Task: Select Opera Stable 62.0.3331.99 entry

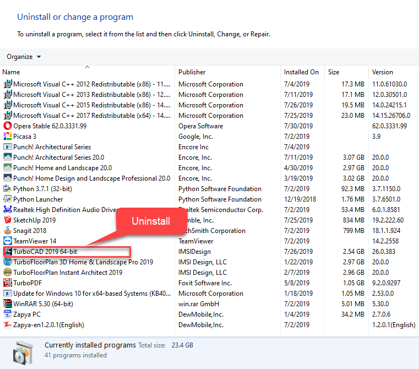Action: (x=50, y=126)
